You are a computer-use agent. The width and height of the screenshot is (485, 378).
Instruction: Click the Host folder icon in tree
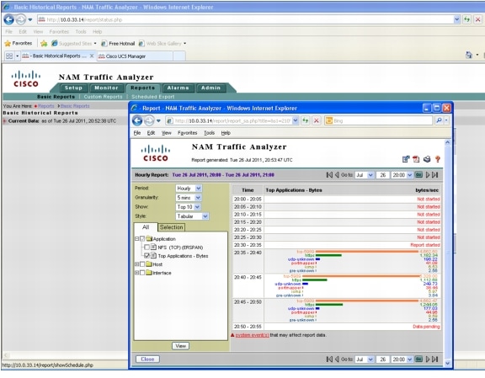click(x=149, y=264)
